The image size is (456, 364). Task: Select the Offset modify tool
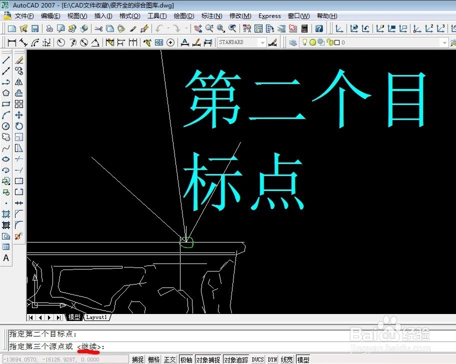click(19, 93)
